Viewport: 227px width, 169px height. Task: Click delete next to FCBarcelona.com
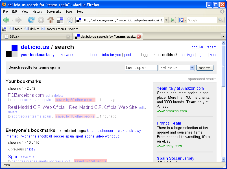(x=59, y=96)
